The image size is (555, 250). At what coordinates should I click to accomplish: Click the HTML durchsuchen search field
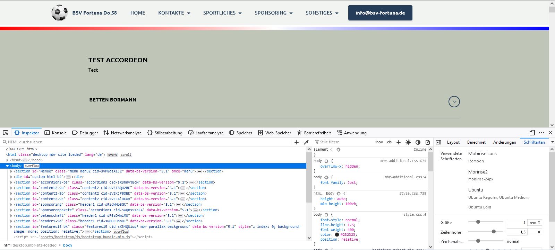146,142
